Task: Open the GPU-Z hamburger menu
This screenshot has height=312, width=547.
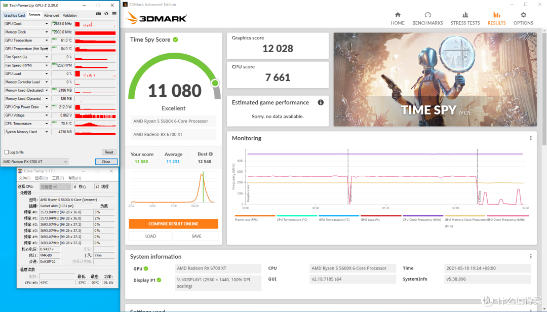Action: [x=114, y=14]
